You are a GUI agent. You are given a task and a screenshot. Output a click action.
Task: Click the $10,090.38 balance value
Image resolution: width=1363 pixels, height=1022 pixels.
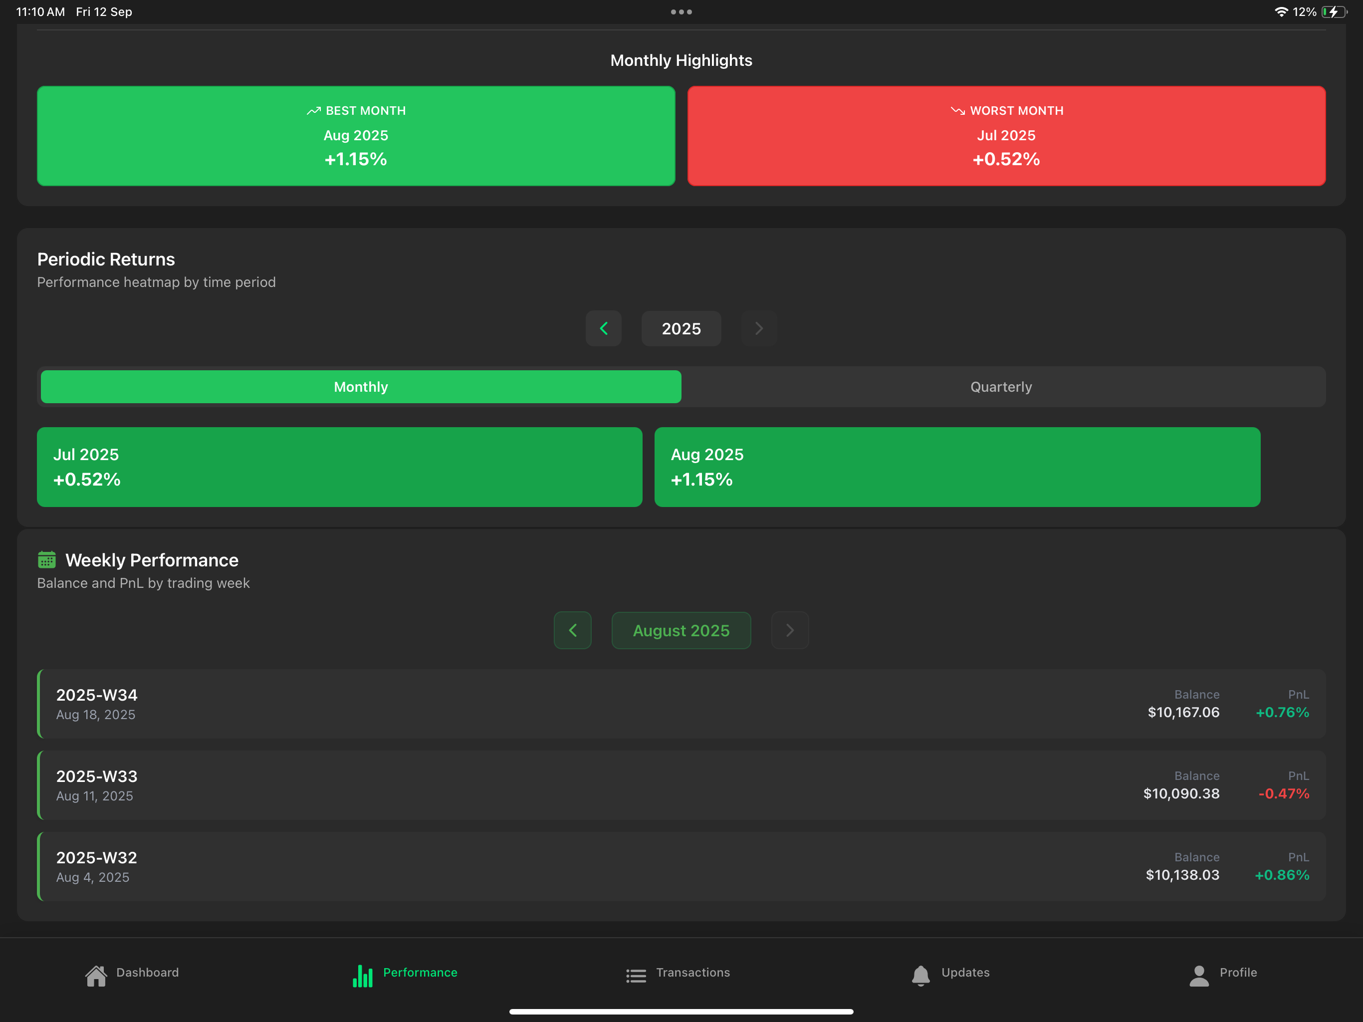(1181, 794)
